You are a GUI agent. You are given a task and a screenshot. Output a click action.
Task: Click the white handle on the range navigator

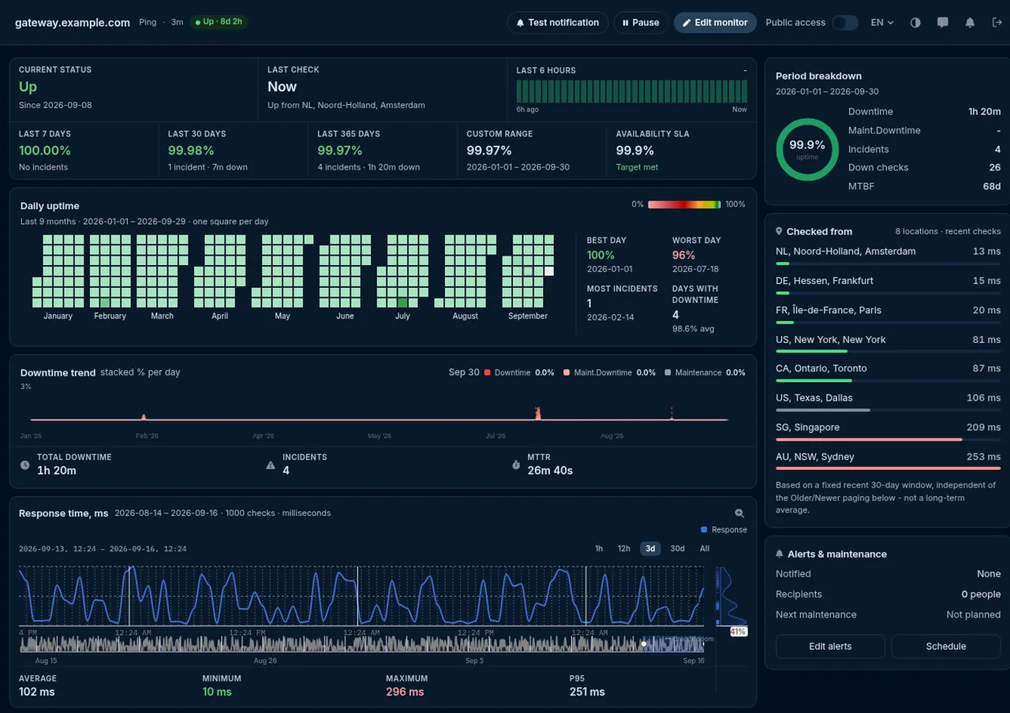(x=643, y=644)
